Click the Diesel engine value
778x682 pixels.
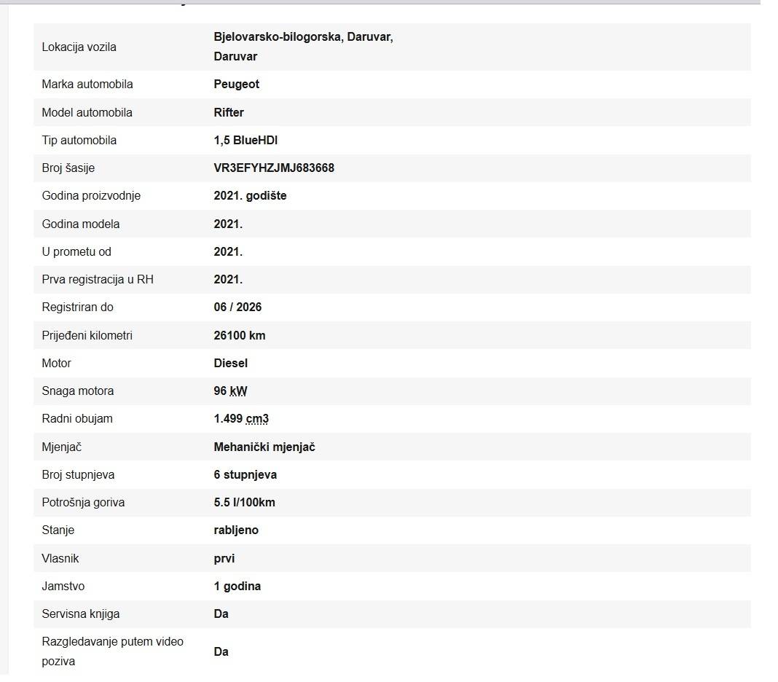pos(231,364)
